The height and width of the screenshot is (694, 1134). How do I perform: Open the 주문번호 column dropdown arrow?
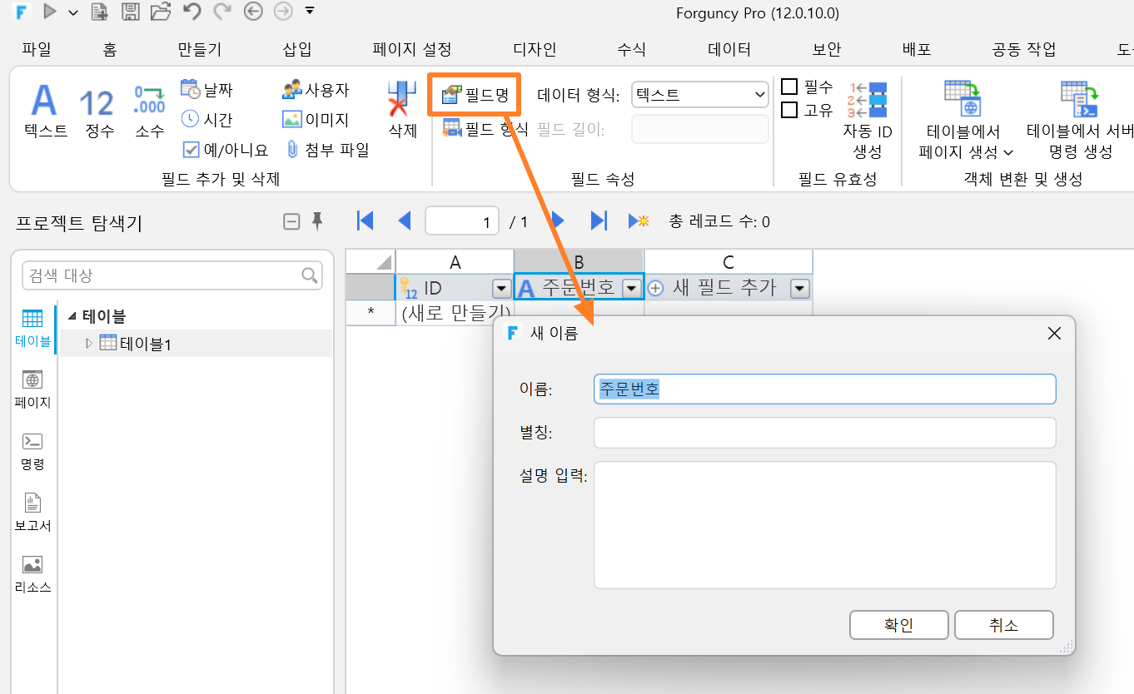(x=632, y=288)
